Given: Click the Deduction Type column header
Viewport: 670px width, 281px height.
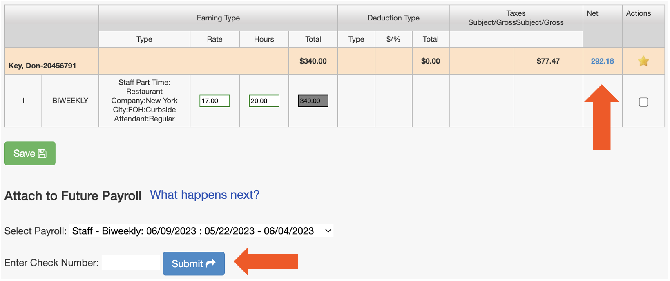Looking at the screenshot, I should 393,18.
